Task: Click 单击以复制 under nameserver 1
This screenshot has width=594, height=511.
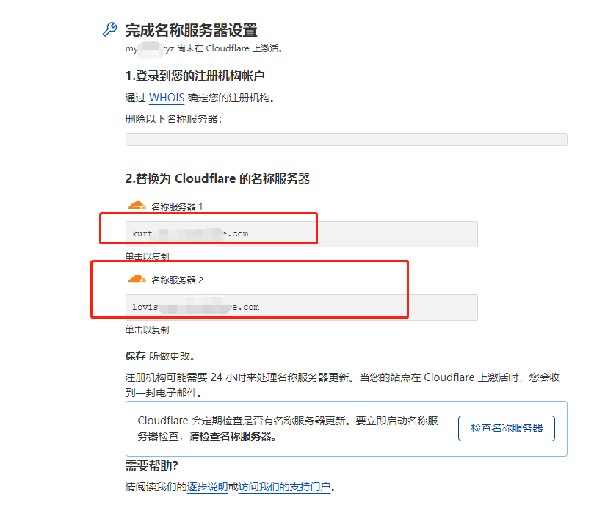Action: 147,256
